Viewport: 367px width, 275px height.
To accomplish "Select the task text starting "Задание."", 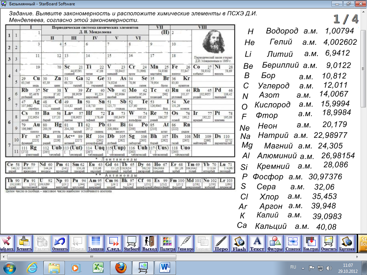I will point(133,16).
